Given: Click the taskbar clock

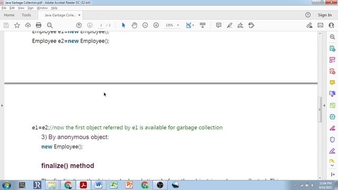Looking at the screenshot, I should coord(325,185).
